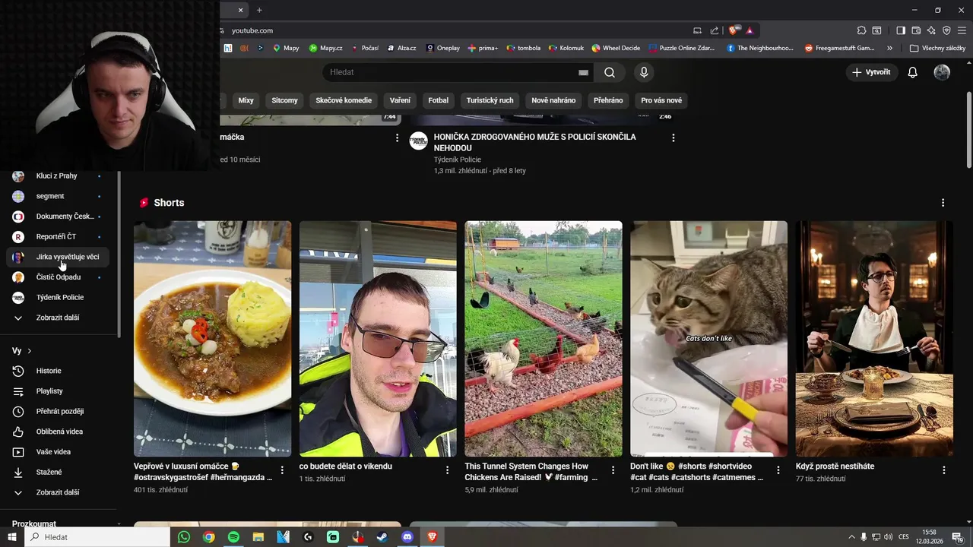Viewport: 973px width, 547px height.
Task: Expand Zobrazit další under Stažené
Action: tap(59, 492)
